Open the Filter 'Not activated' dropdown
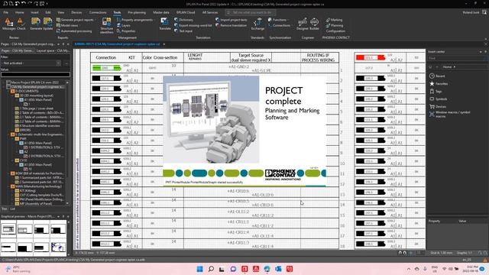 click(58, 63)
